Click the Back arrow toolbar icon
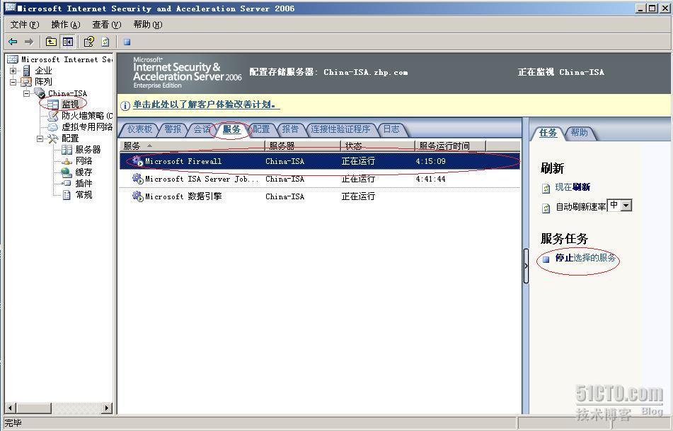Viewport: 673px width, 431px height. (x=13, y=42)
